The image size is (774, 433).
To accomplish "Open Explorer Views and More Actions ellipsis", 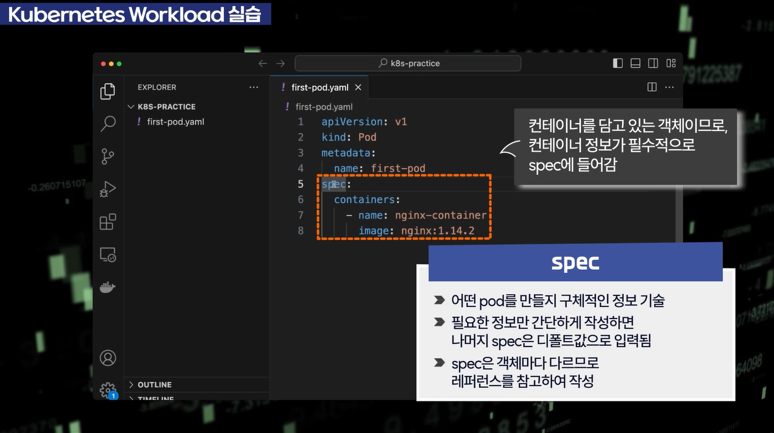I will (x=254, y=87).
